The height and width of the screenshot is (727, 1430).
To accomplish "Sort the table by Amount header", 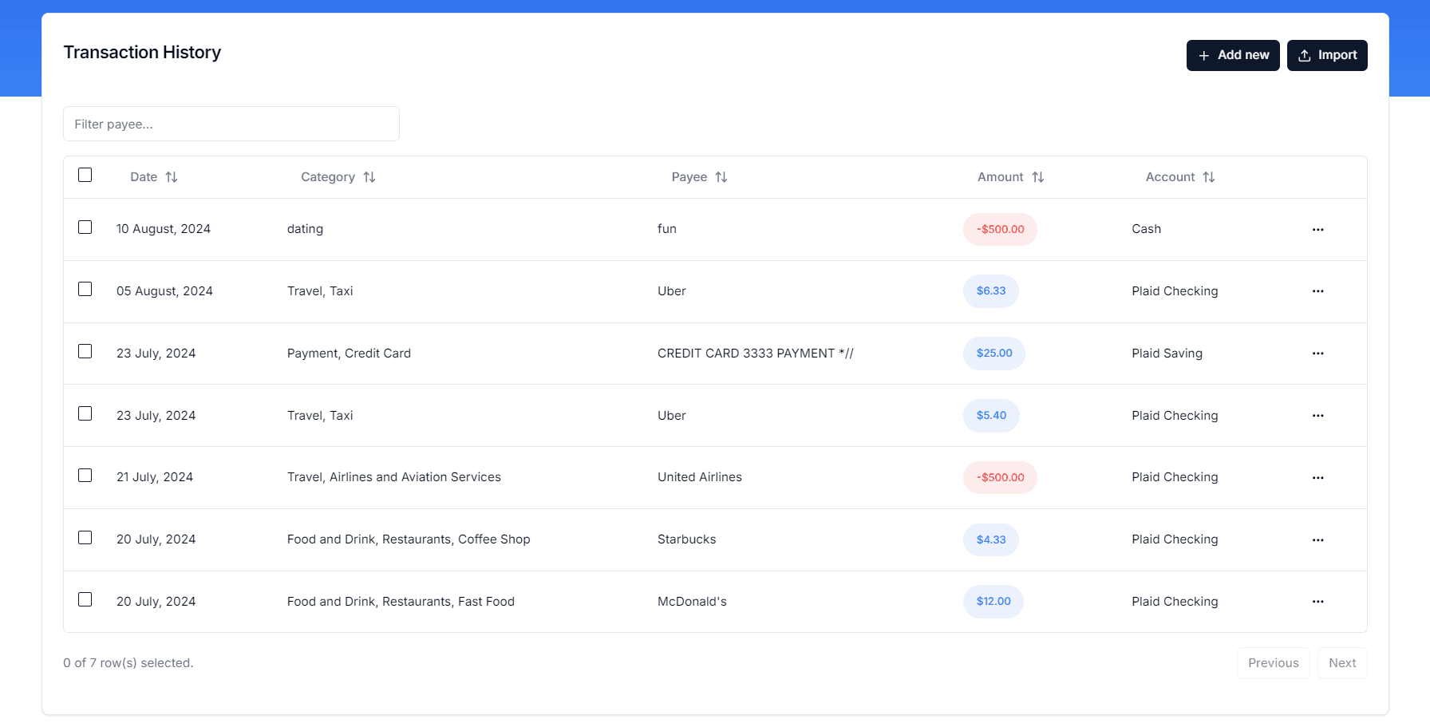I will tap(1011, 177).
